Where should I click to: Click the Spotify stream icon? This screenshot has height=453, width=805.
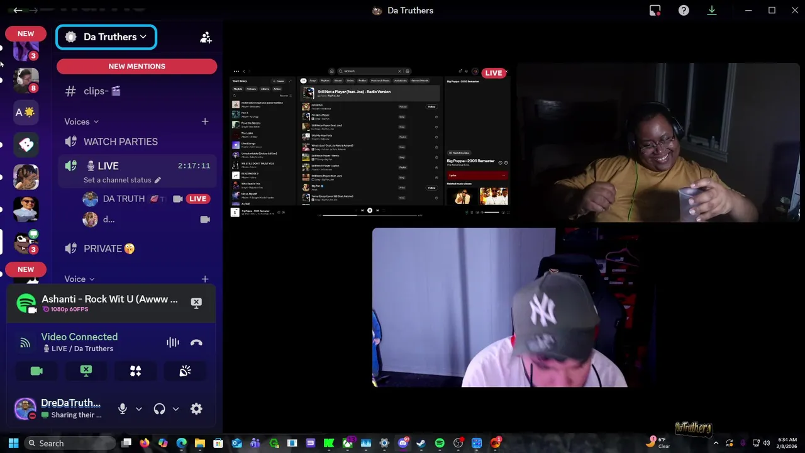pos(26,303)
